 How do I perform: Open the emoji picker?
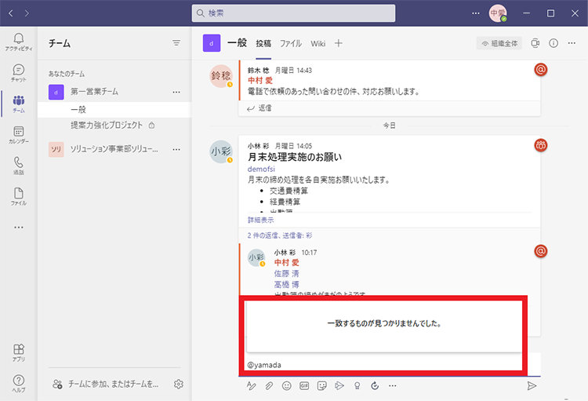click(x=286, y=385)
